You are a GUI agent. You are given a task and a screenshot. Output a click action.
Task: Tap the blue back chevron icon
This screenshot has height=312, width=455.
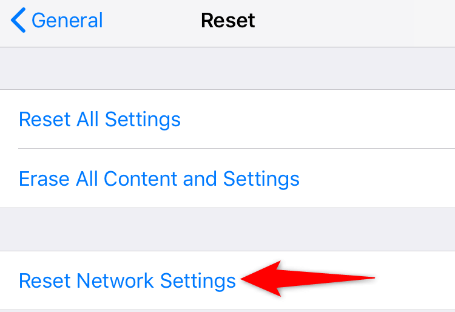point(18,20)
